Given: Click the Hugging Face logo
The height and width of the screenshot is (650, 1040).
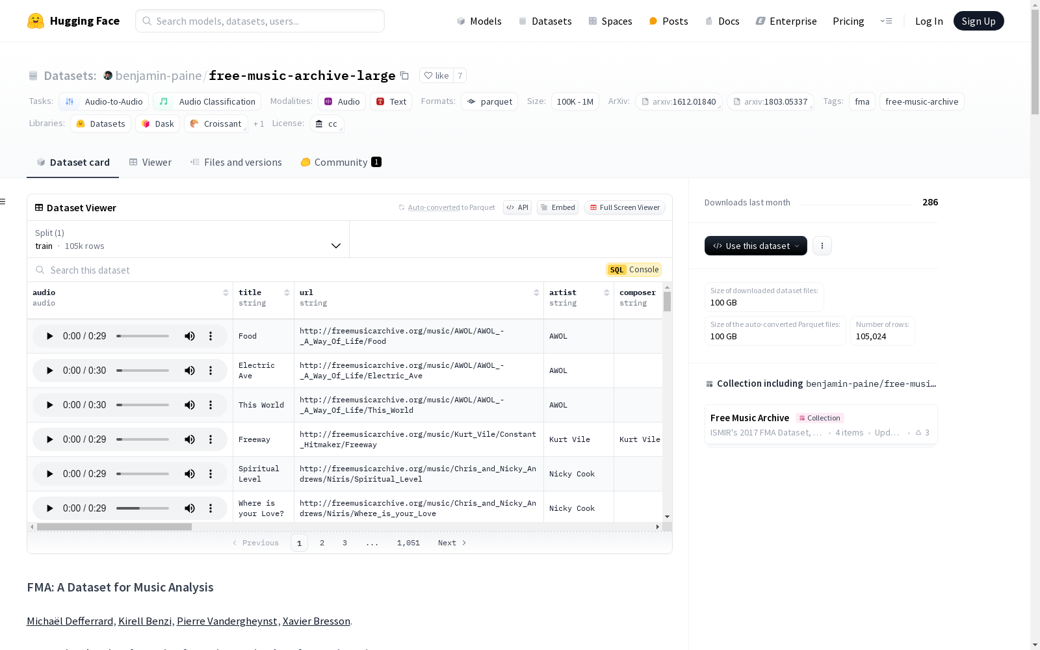Looking at the screenshot, I should (x=73, y=21).
